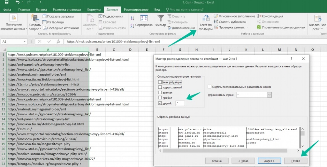Screen dimensions: 327x167
Task: Click preview scroll down arrow
Action: 303,146
